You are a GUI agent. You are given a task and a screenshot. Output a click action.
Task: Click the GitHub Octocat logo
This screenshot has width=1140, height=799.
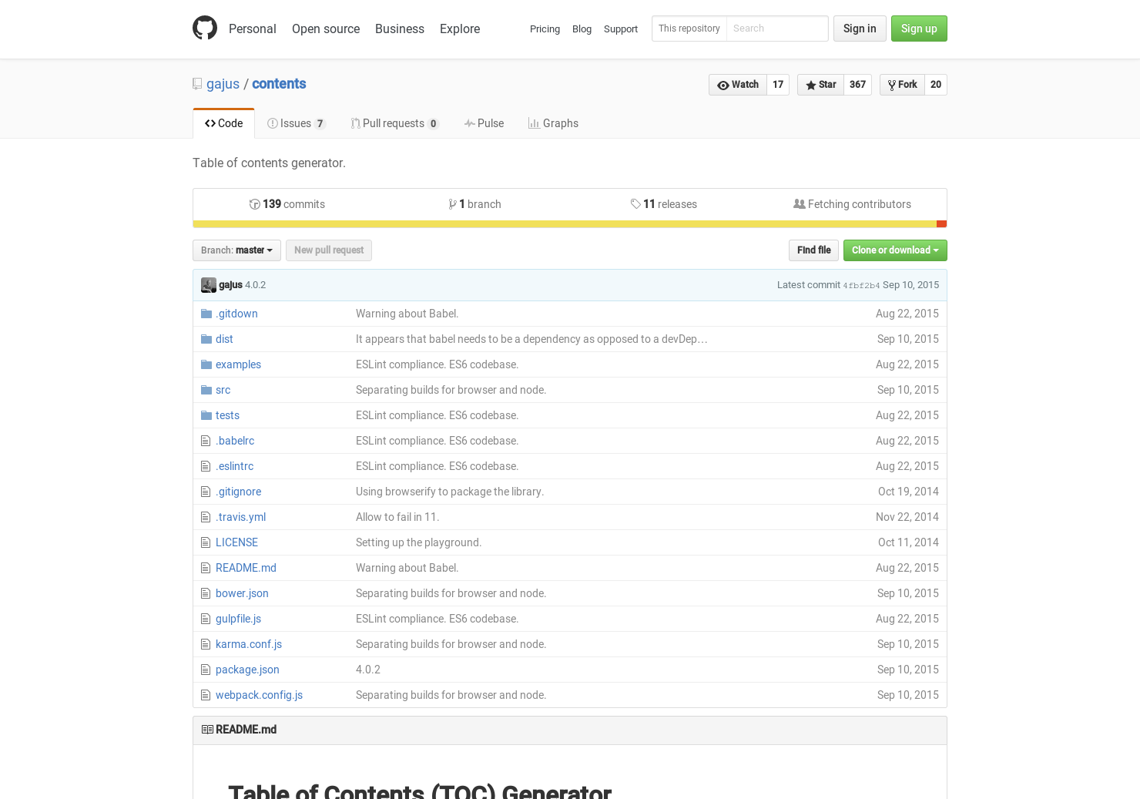(x=205, y=28)
